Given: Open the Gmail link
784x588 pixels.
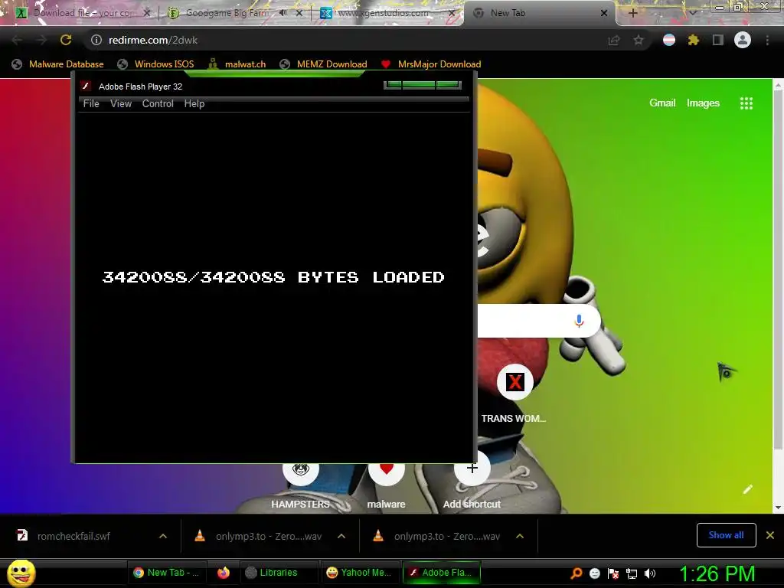Looking at the screenshot, I should pos(662,103).
